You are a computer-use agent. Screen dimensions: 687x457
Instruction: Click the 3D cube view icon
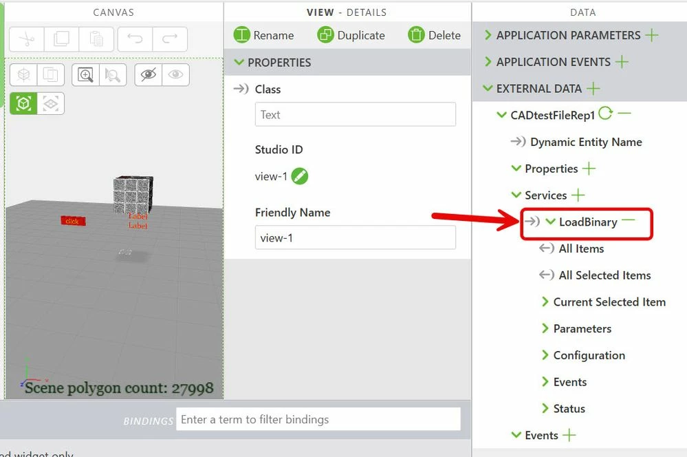[x=23, y=75]
